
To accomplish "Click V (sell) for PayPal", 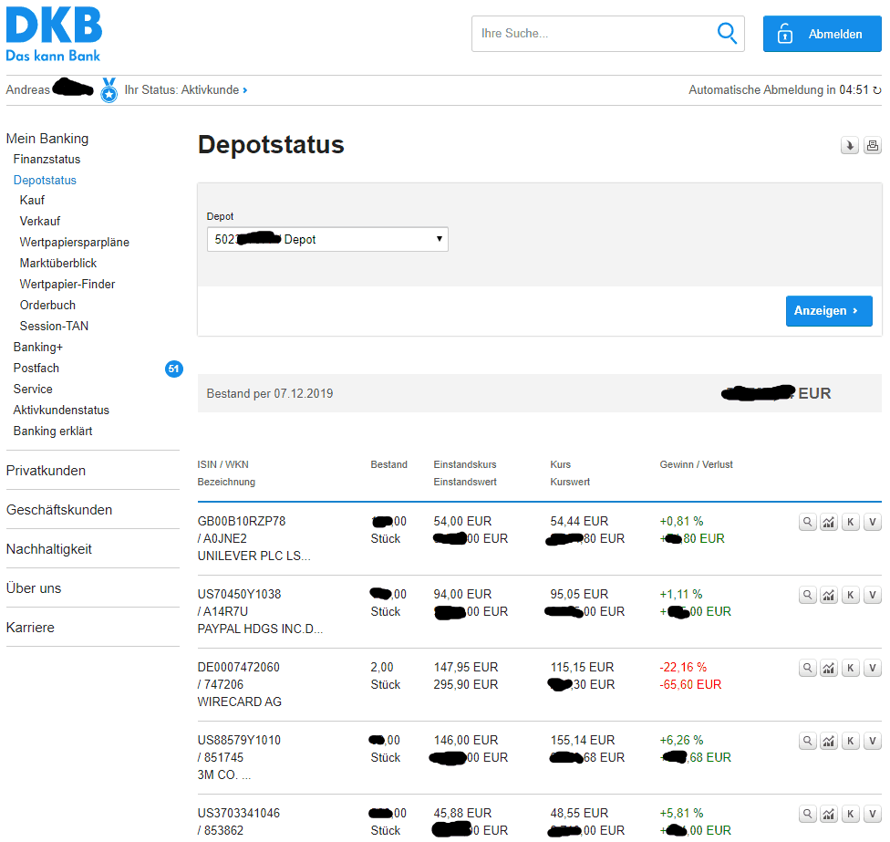I will click(x=873, y=595).
